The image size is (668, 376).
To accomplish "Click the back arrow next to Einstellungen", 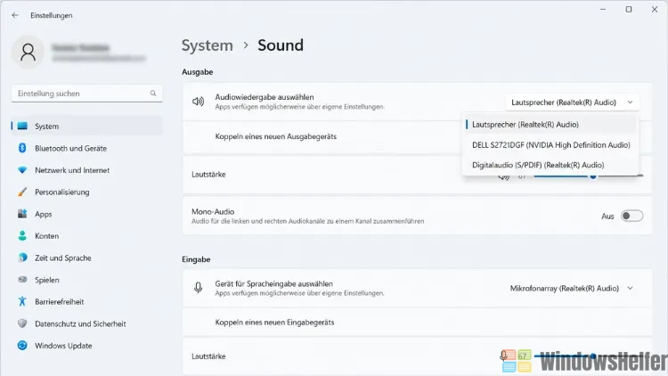I will (15, 15).
